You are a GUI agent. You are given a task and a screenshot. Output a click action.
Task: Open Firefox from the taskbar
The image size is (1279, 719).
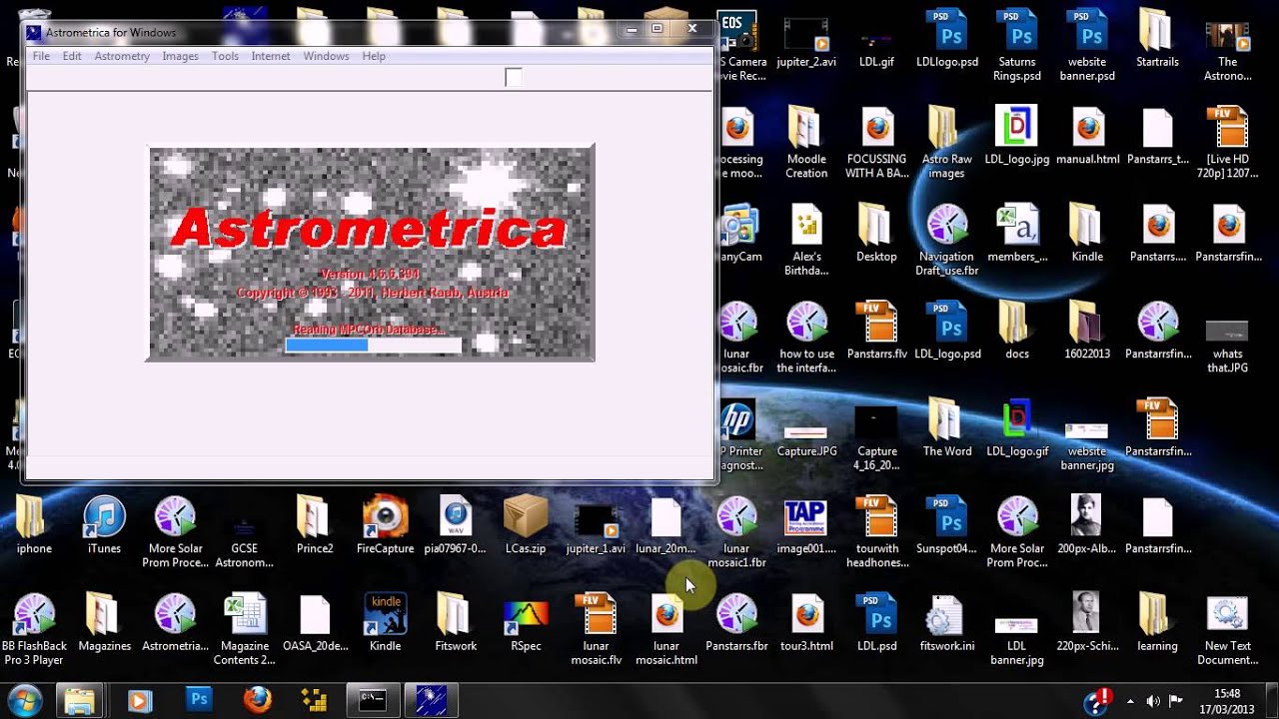tap(258, 700)
